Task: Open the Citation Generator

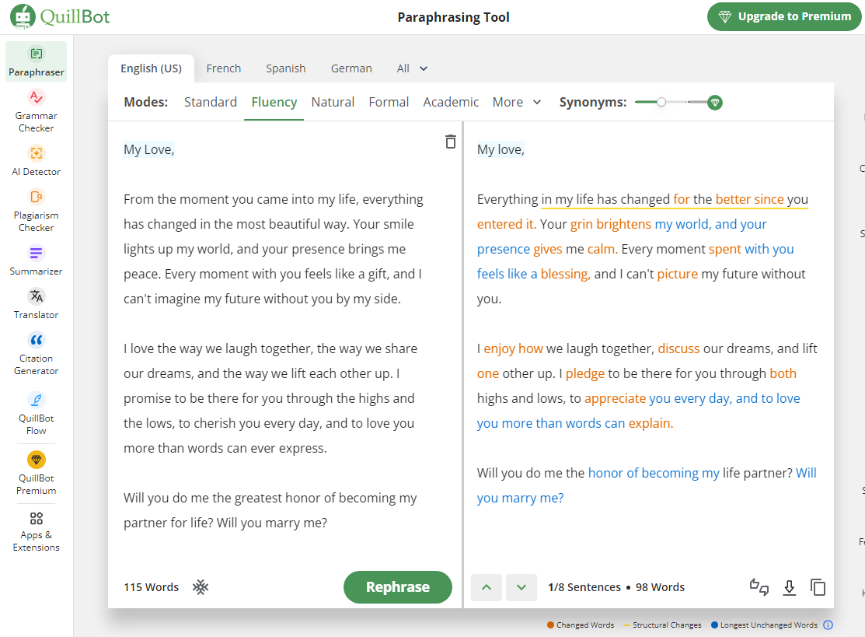Action: pyautogui.click(x=36, y=352)
